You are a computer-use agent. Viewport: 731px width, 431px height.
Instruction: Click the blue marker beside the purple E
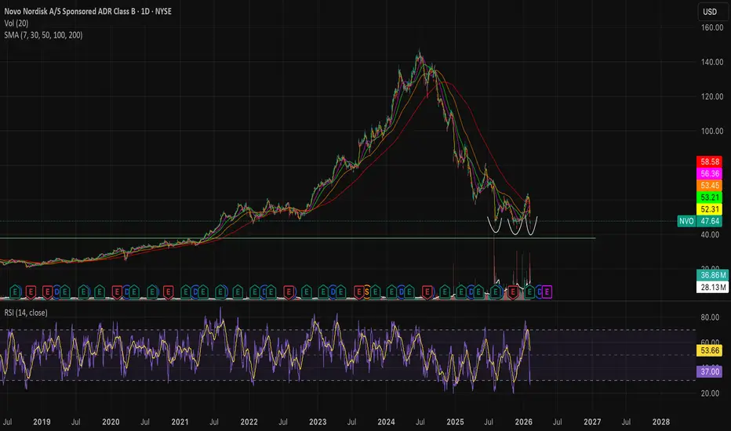coord(540,292)
